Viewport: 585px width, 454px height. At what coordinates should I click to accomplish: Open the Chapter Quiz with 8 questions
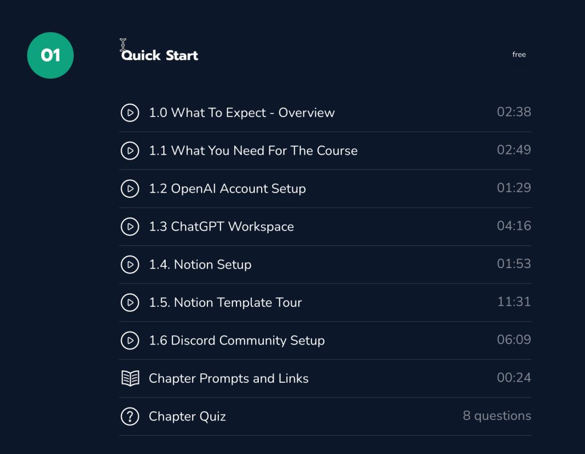click(187, 416)
